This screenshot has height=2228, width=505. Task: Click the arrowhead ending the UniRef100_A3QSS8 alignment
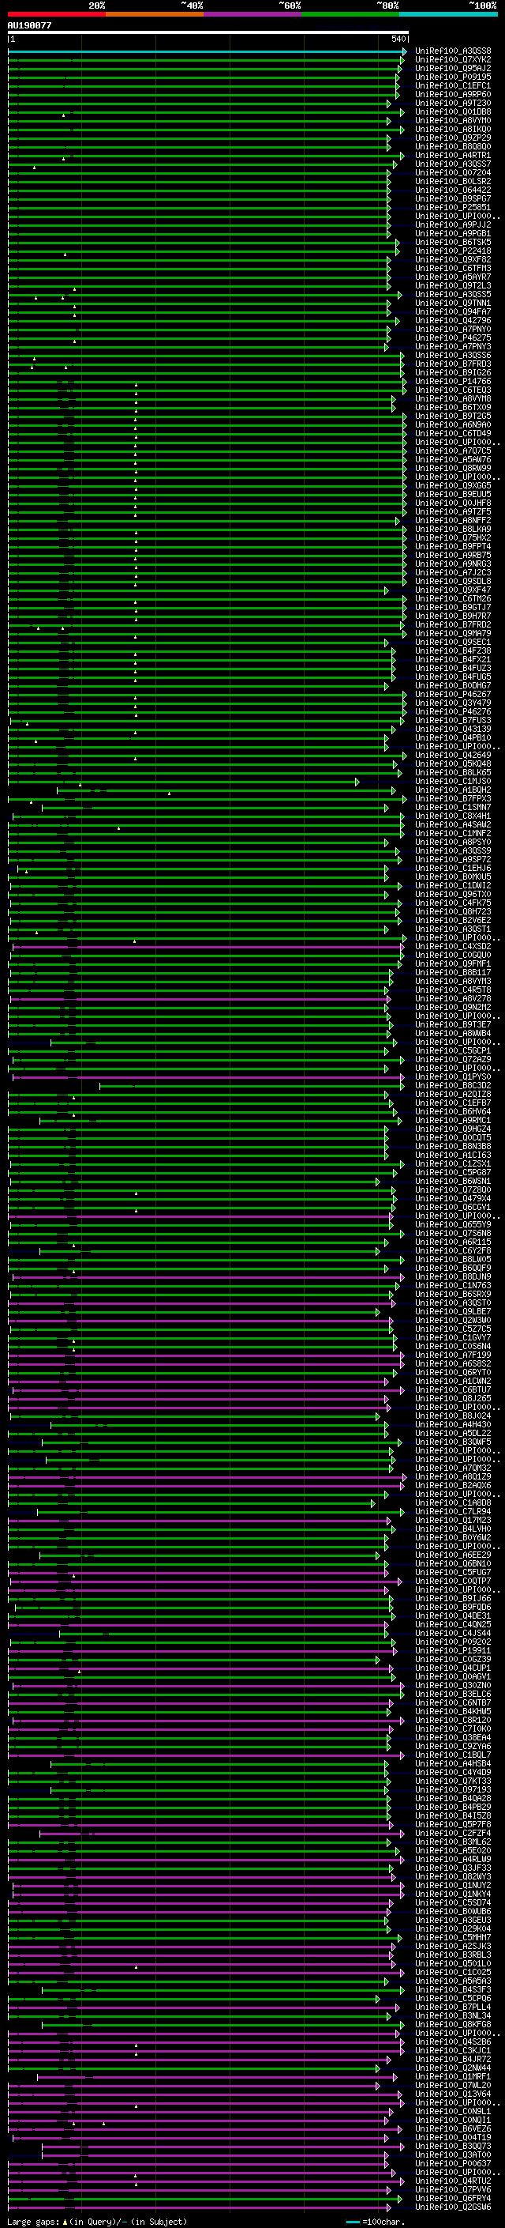pos(404,51)
